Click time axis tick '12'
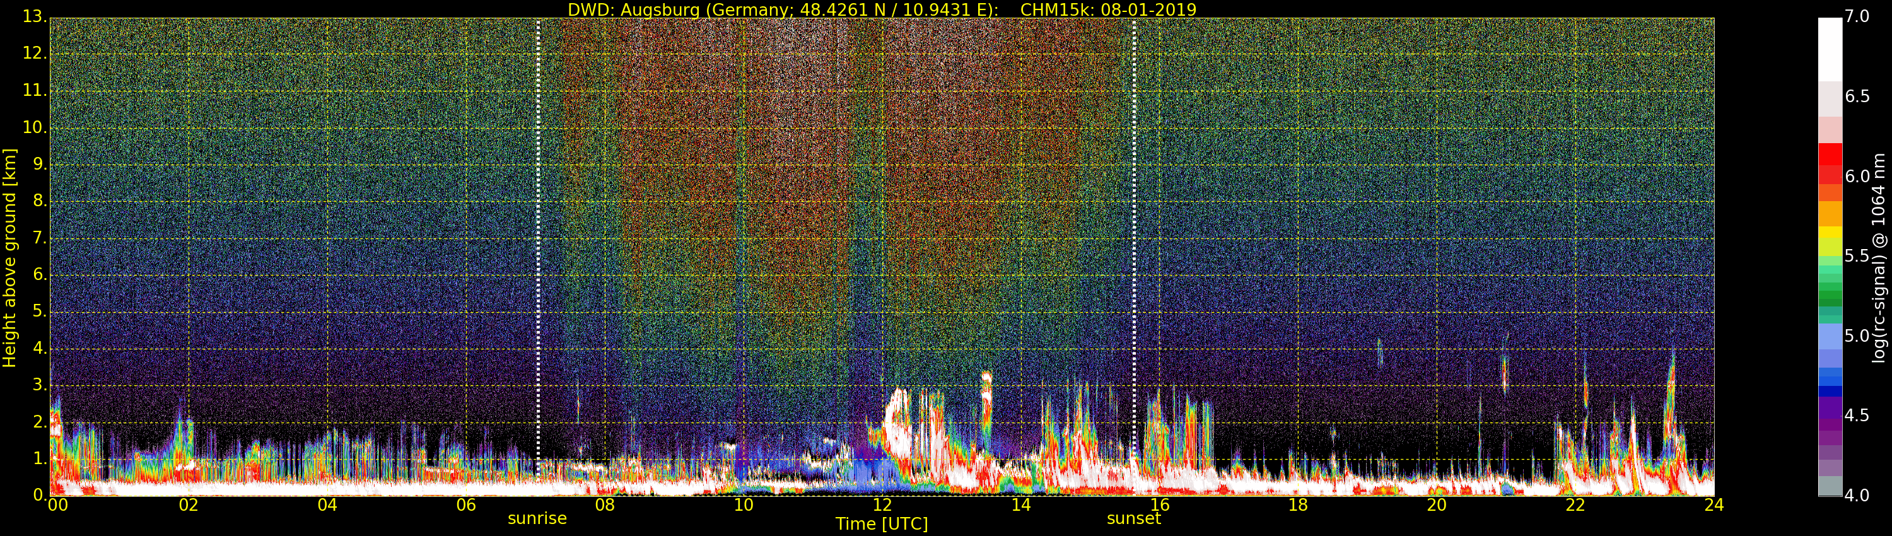 [882, 504]
